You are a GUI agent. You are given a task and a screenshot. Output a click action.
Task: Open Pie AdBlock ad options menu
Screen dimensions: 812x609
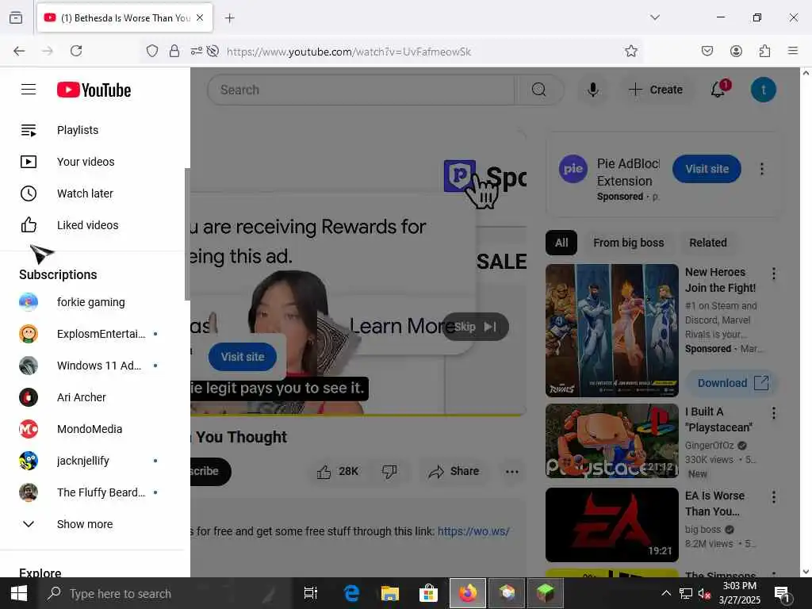pos(761,169)
